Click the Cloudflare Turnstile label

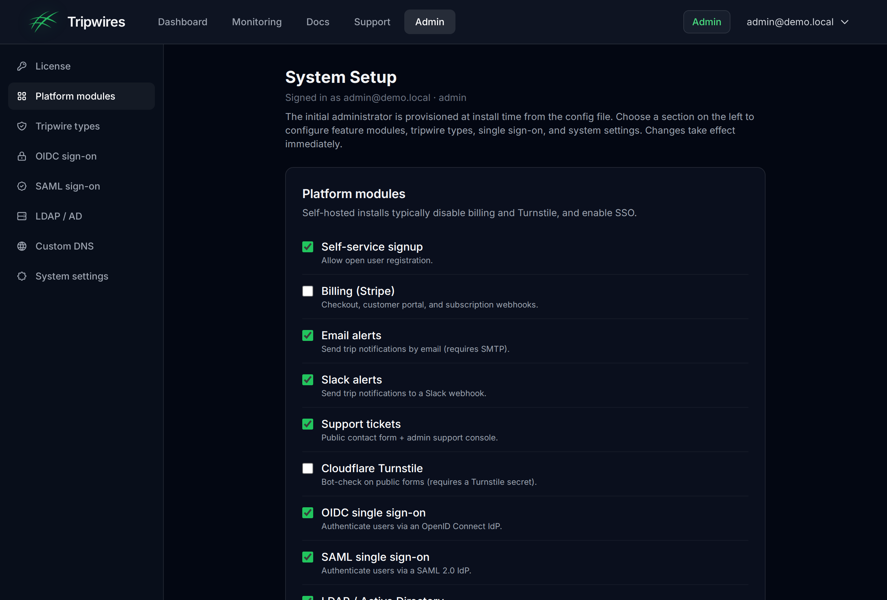point(372,468)
